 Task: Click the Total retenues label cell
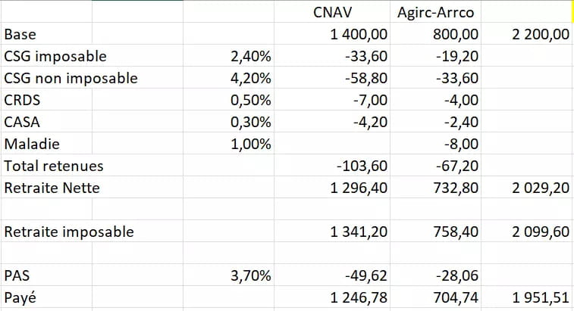click(x=54, y=166)
